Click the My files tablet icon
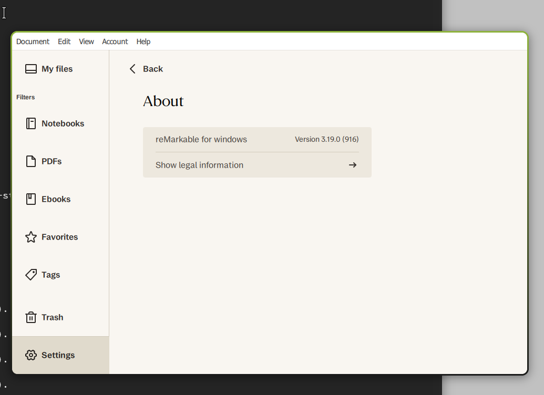Image resolution: width=544 pixels, height=395 pixels. coord(31,69)
